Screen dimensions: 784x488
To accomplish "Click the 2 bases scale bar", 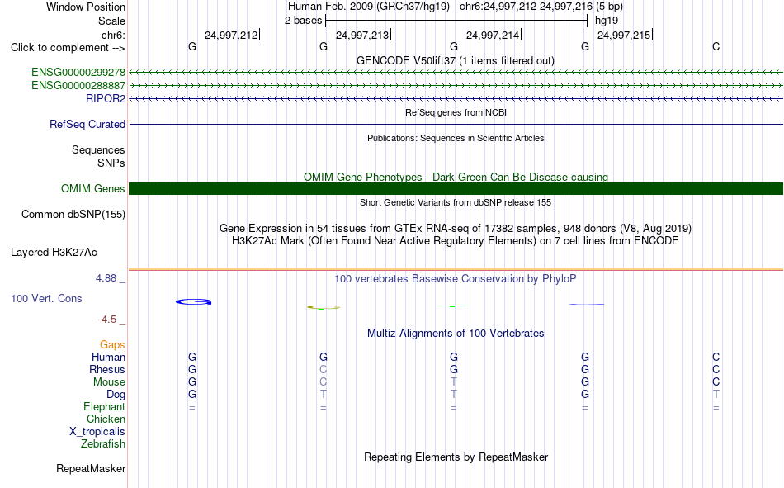I will click(x=456, y=21).
